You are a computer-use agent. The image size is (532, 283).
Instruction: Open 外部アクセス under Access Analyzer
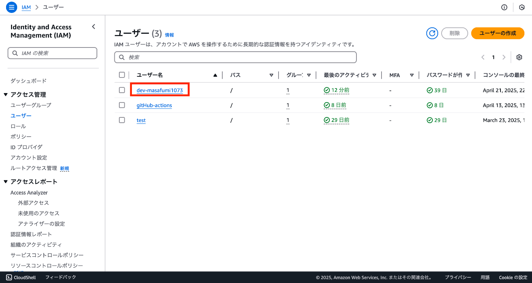coord(33,203)
